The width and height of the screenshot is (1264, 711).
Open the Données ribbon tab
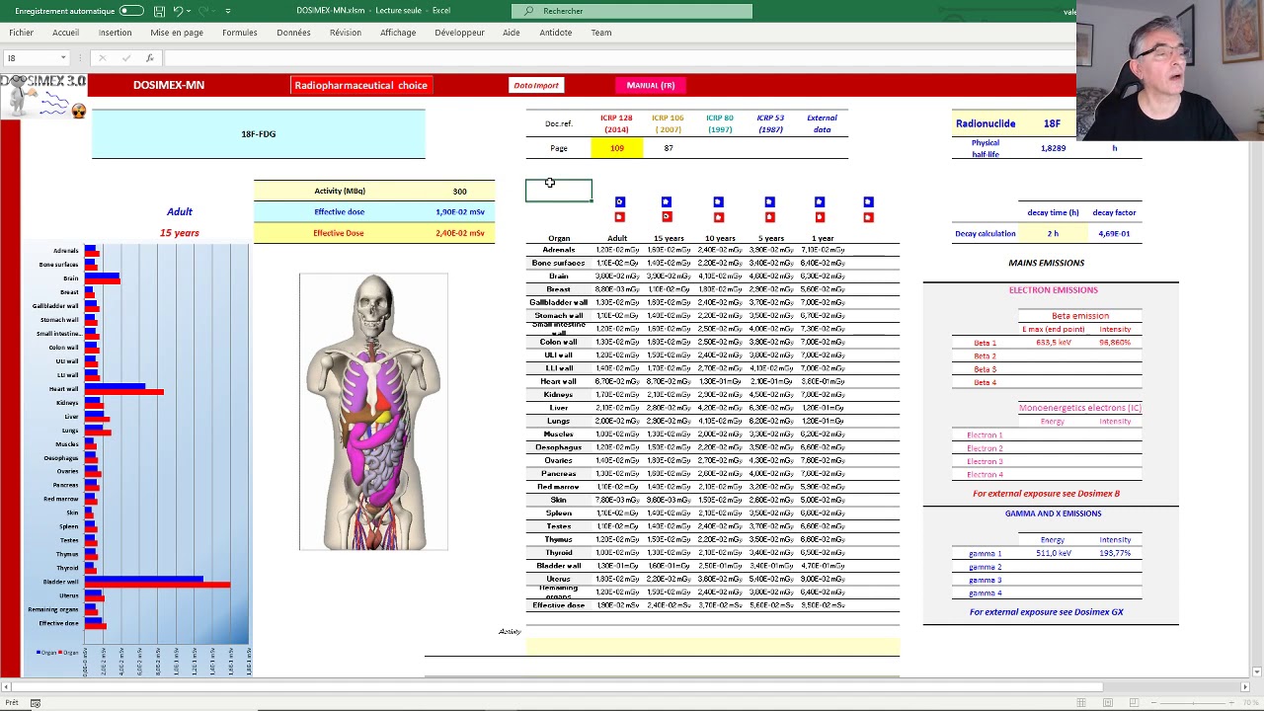click(x=293, y=33)
